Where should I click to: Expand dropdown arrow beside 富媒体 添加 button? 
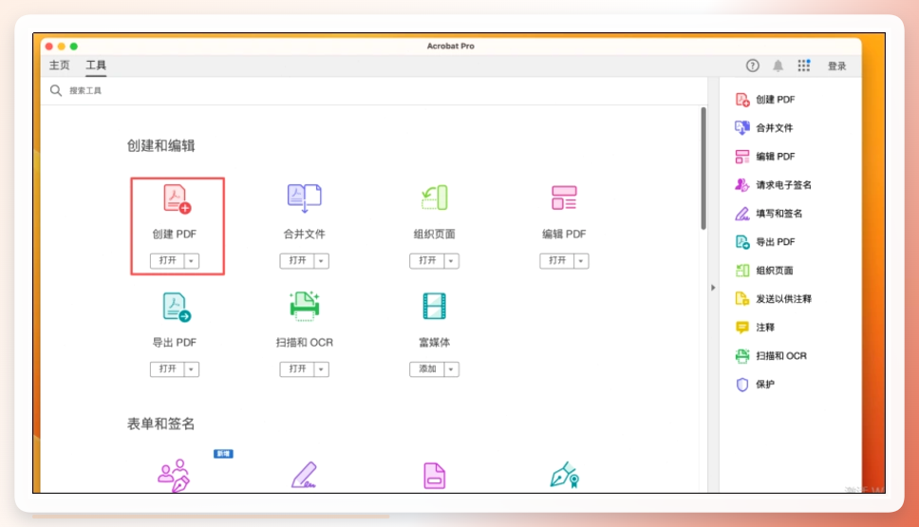(x=451, y=369)
